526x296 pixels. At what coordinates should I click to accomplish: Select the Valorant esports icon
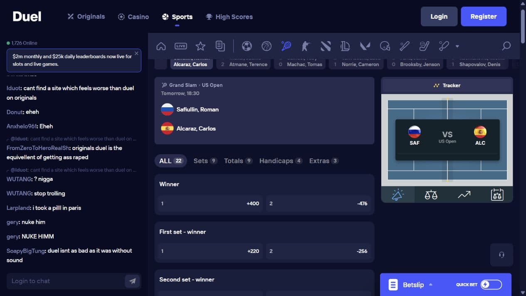tap(365, 46)
